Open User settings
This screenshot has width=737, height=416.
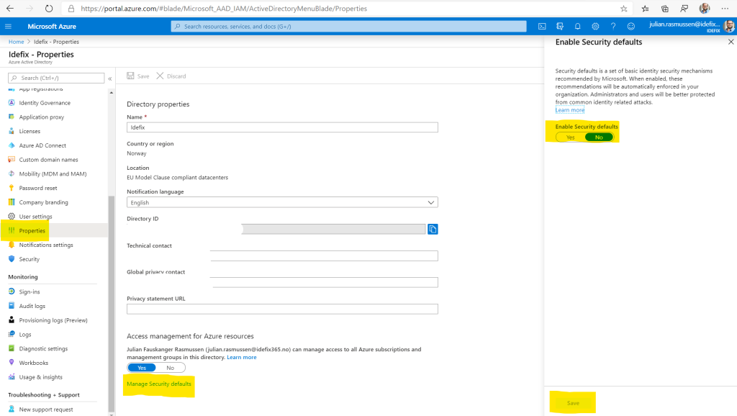point(36,217)
